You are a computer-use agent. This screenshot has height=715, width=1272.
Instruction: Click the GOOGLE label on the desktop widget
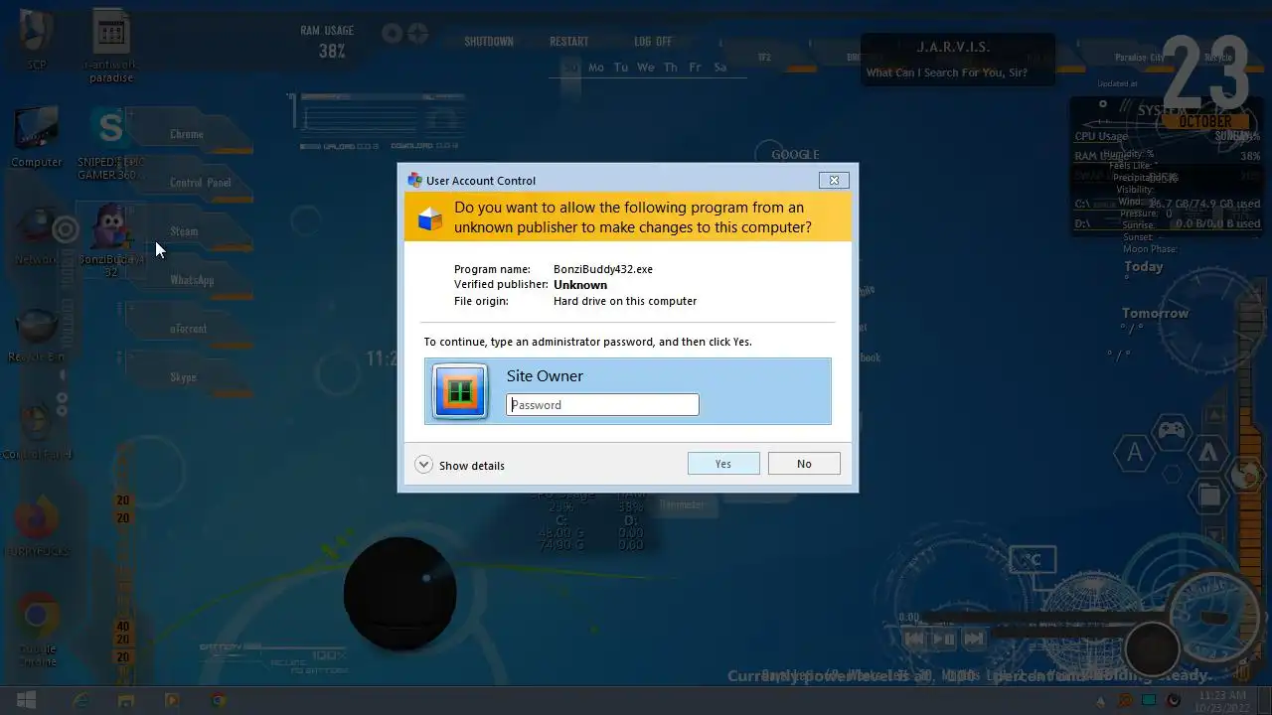(795, 154)
